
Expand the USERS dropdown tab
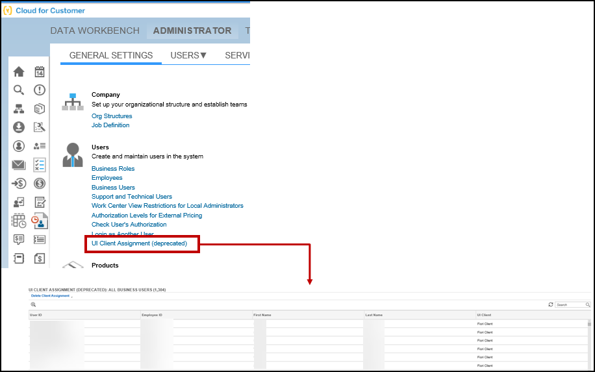(188, 55)
